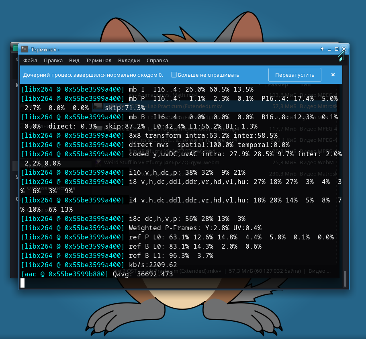Open the Справка menu

click(157, 60)
